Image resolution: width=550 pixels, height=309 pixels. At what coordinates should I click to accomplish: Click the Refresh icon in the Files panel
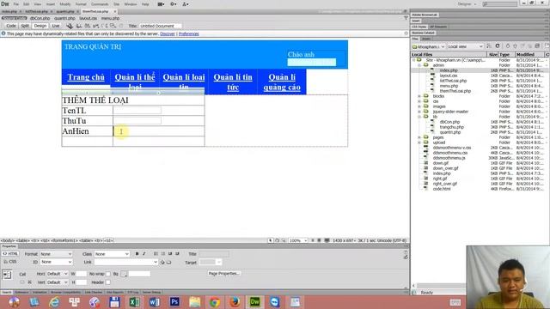tap(498, 46)
